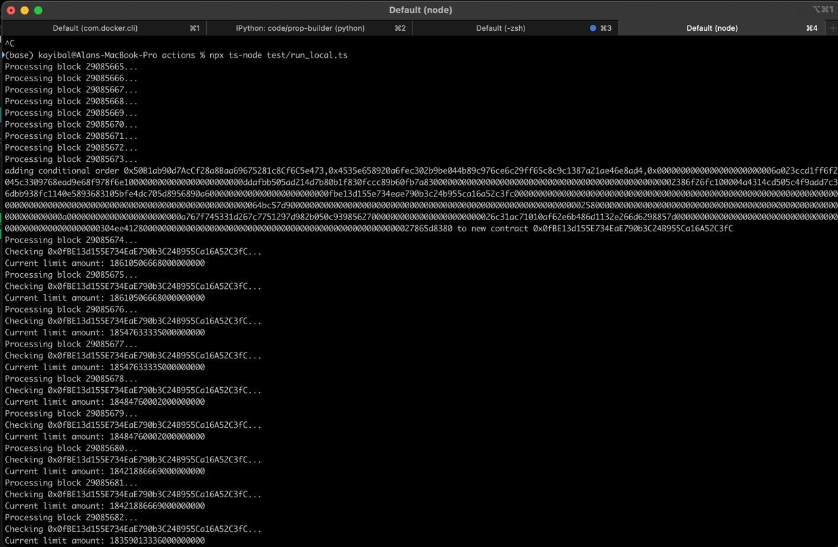Click the command text npx ts-node test/run_local.ts
The image size is (838, 547).
[278, 55]
